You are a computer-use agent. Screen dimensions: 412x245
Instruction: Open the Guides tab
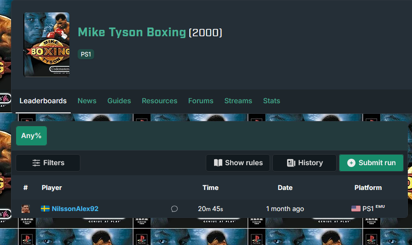click(x=119, y=101)
